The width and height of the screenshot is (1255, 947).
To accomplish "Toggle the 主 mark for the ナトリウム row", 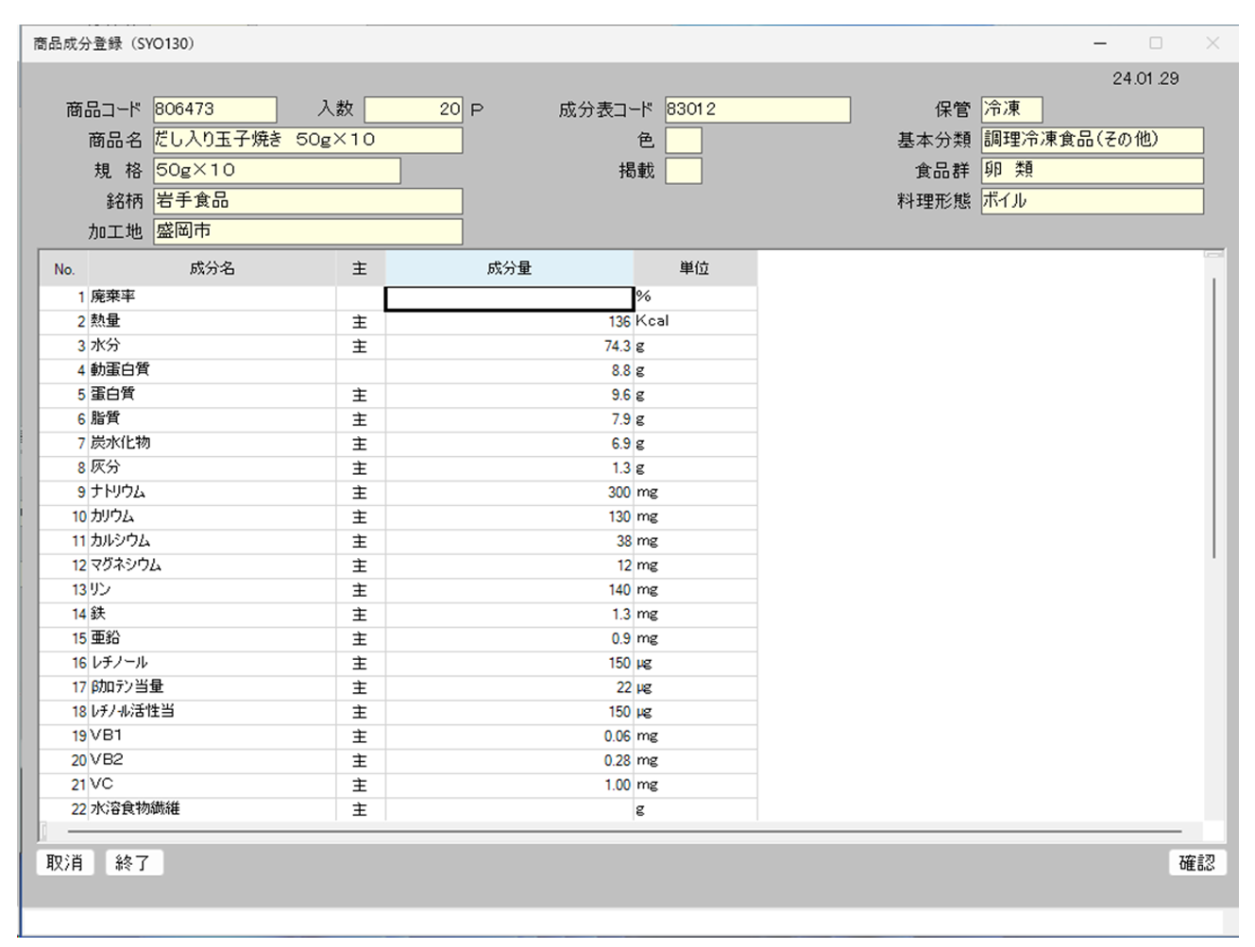I will click(360, 493).
